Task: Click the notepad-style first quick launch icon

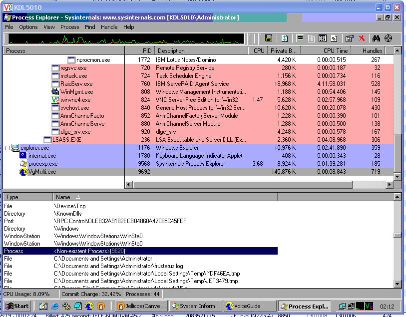Action: click(43, 306)
